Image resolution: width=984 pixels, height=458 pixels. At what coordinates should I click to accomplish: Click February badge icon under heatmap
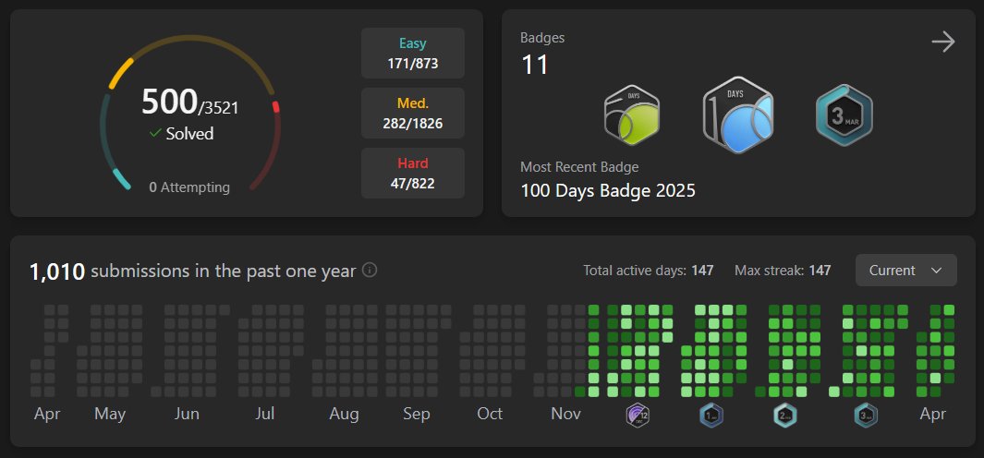[x=785, y=415]
